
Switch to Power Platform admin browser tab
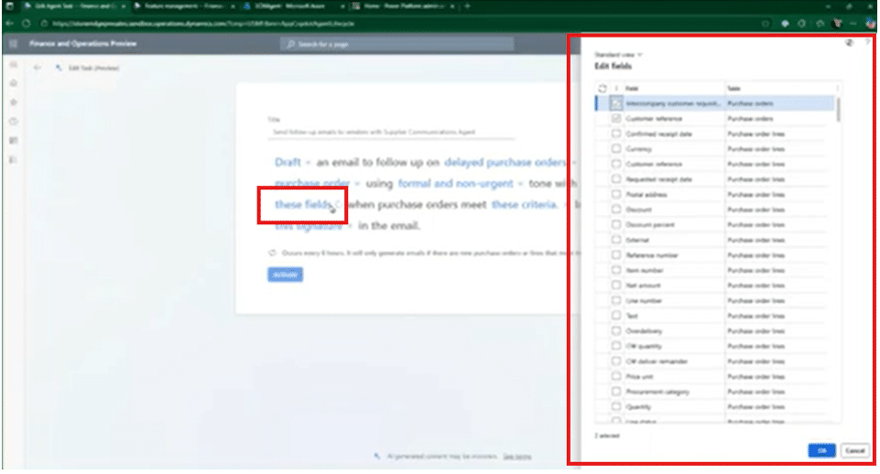[403, 6]
